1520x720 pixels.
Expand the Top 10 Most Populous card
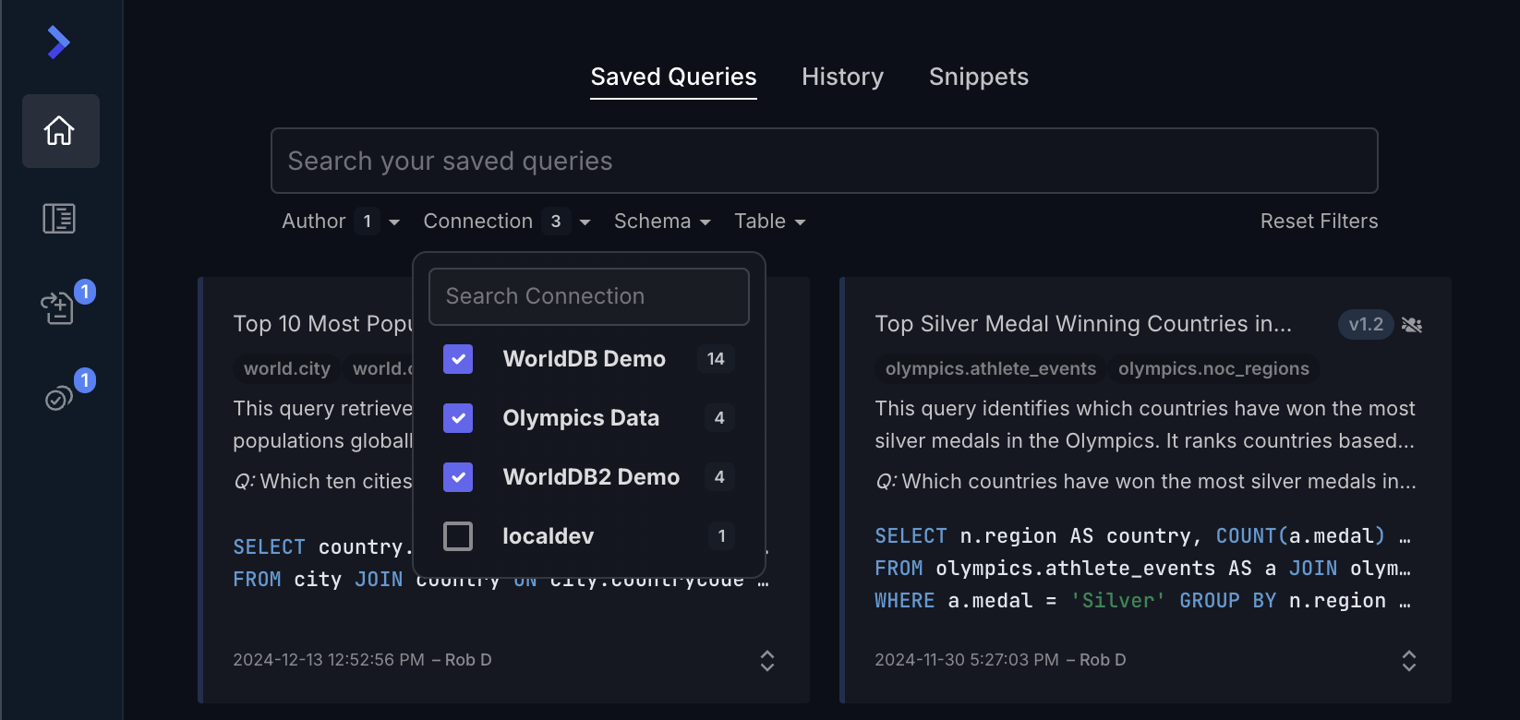coord(766,660)
